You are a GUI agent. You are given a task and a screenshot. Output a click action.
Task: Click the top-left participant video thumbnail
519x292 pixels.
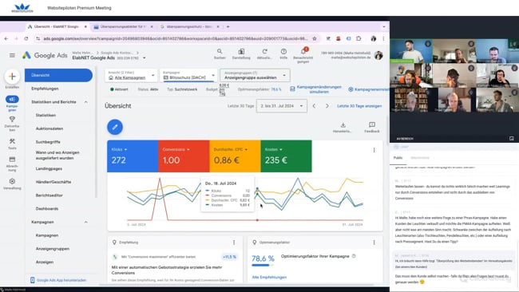coord(410,51)
